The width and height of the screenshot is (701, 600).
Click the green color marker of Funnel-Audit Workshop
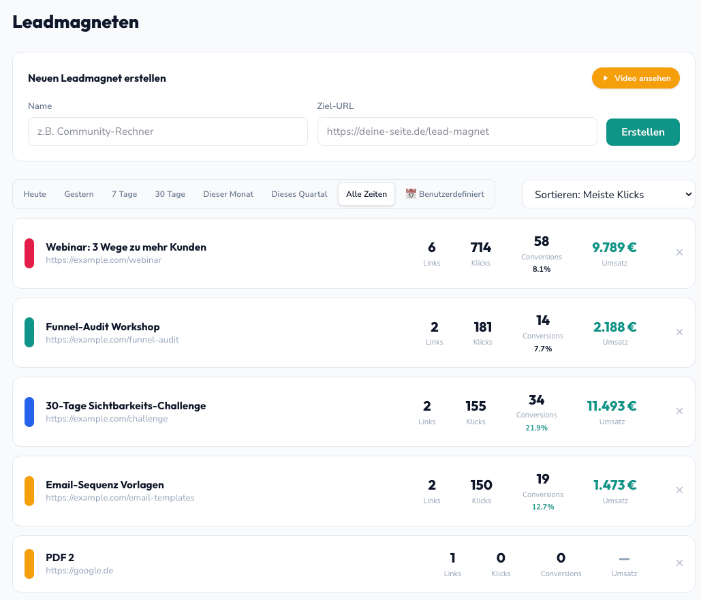29,332
